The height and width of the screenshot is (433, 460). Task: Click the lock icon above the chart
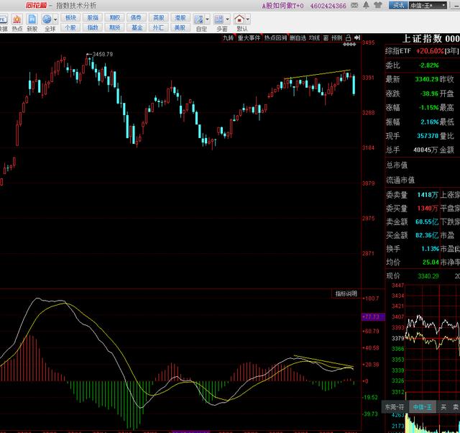(x=348, y=37)
